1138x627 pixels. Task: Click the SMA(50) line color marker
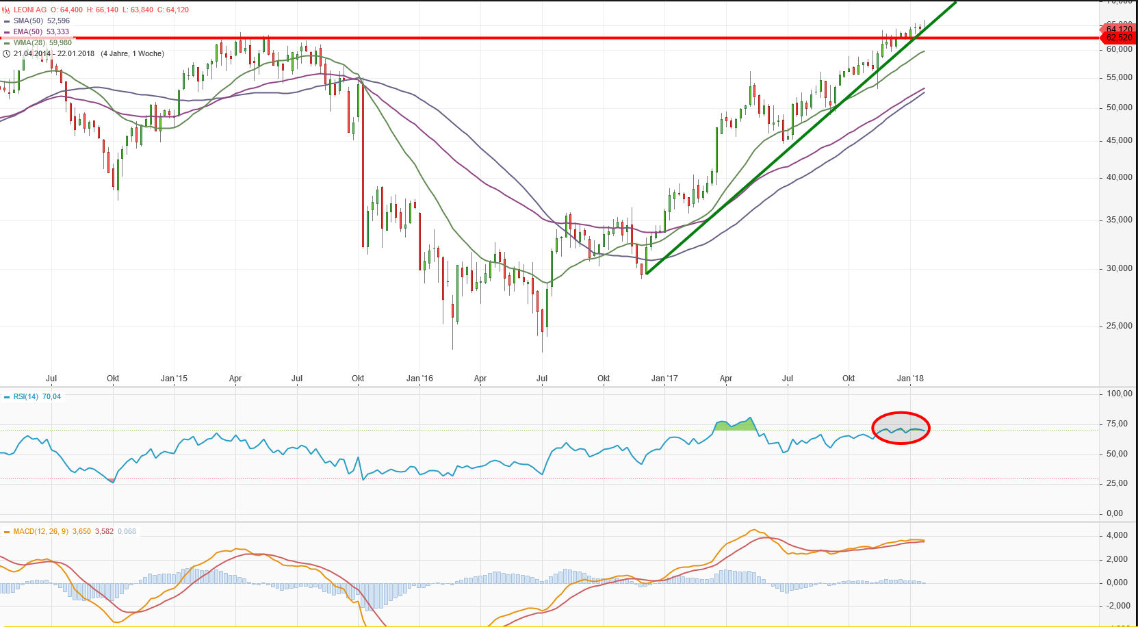[x=7, y=21]
